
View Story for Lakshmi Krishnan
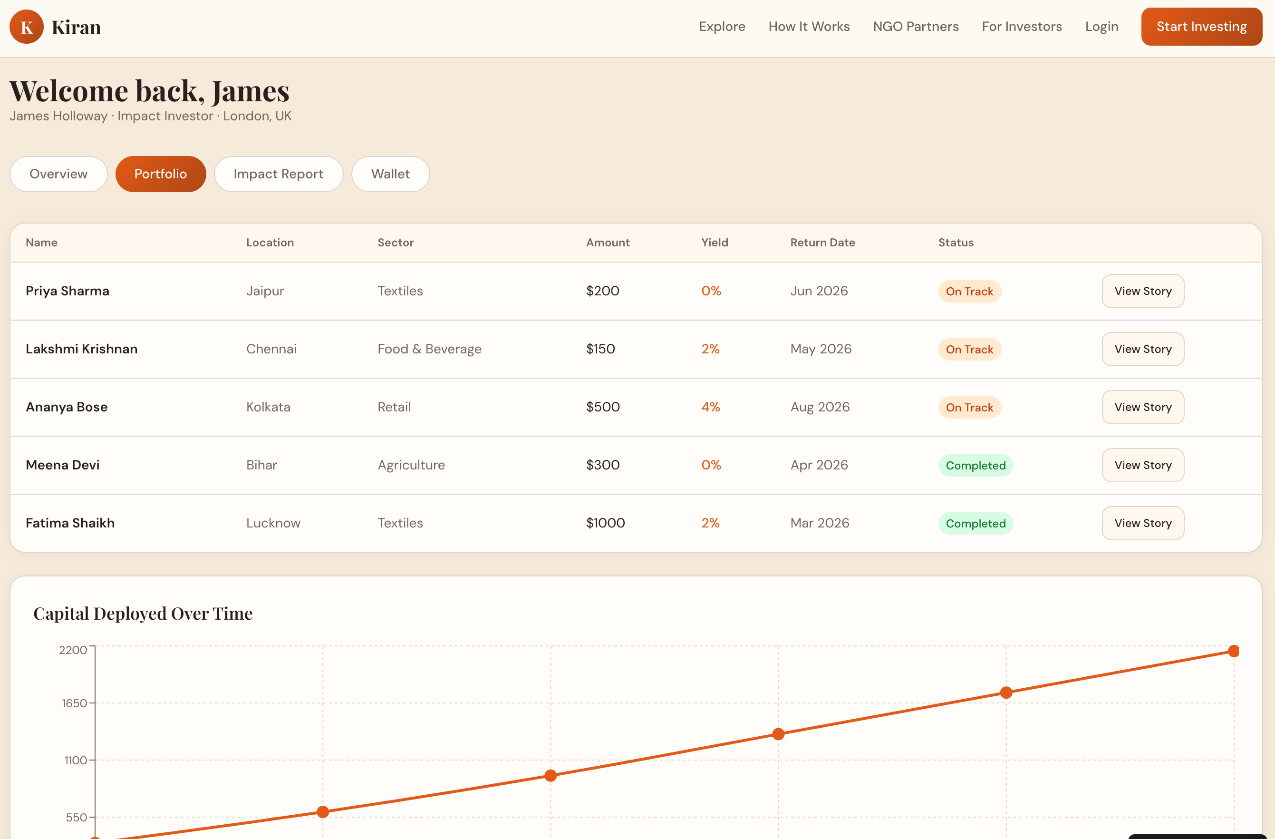pyautogui.click(x=1142, y=349)
